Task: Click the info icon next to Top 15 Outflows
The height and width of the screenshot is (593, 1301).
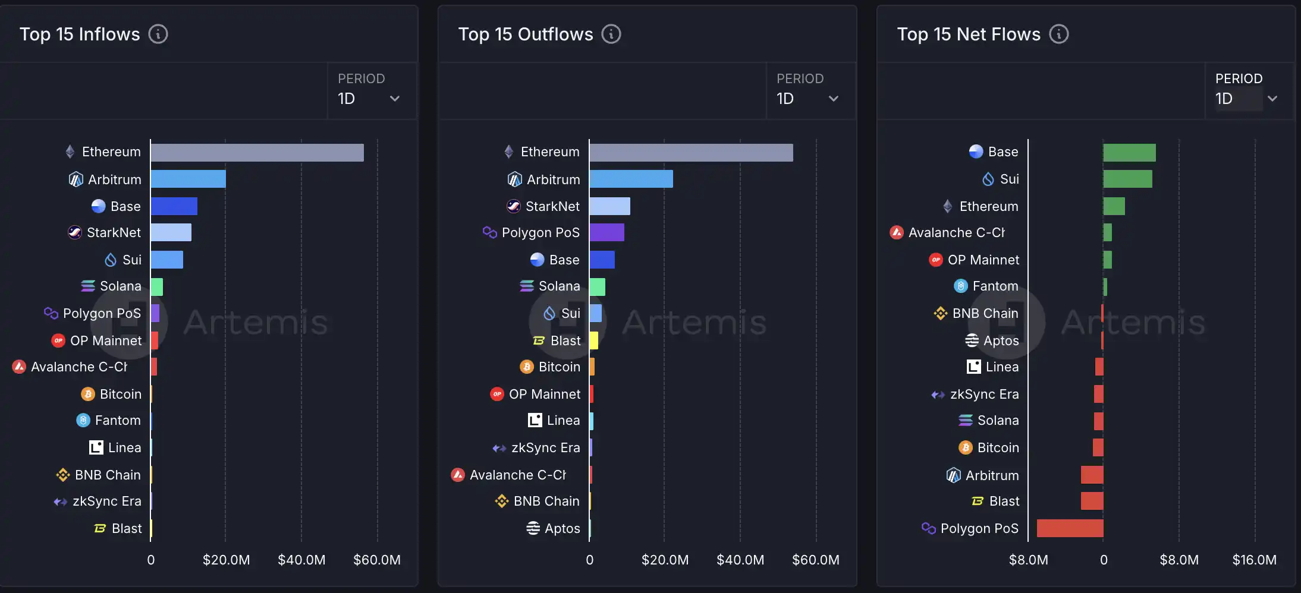Action: click(611, 34)
